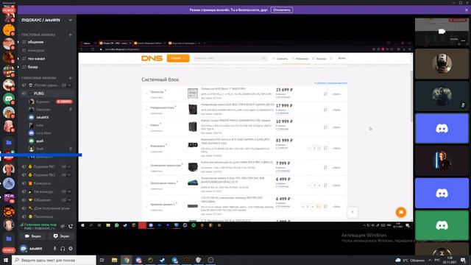Click the Отключить streamer mode button
Viewport: 471px width, 265px height.
pyautogui.click(x=282, y=10)
